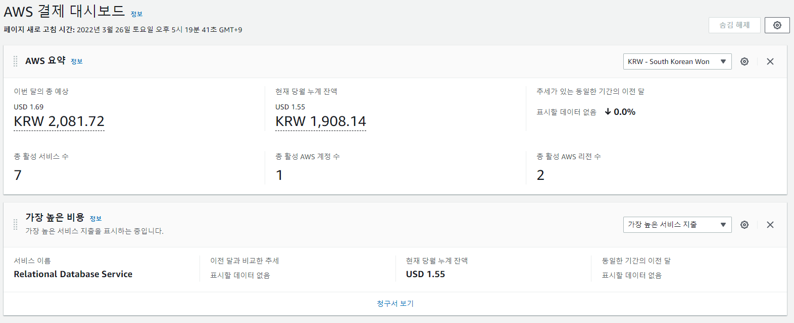Click the drag handle of the AWS 요약 widget
Viewport: 794px width, 323px height.
pyautogui.click(x=15, y=61)
